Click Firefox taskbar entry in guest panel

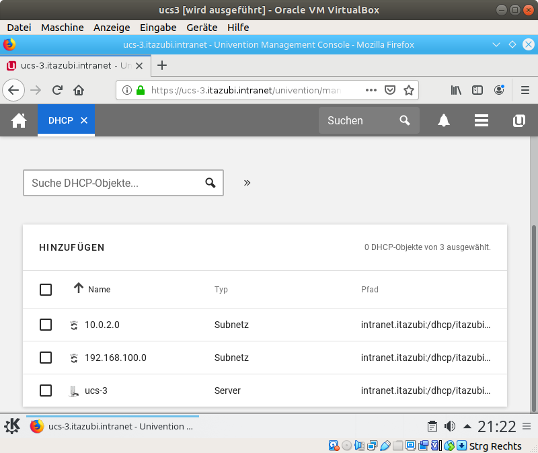[x=112, y=426]
